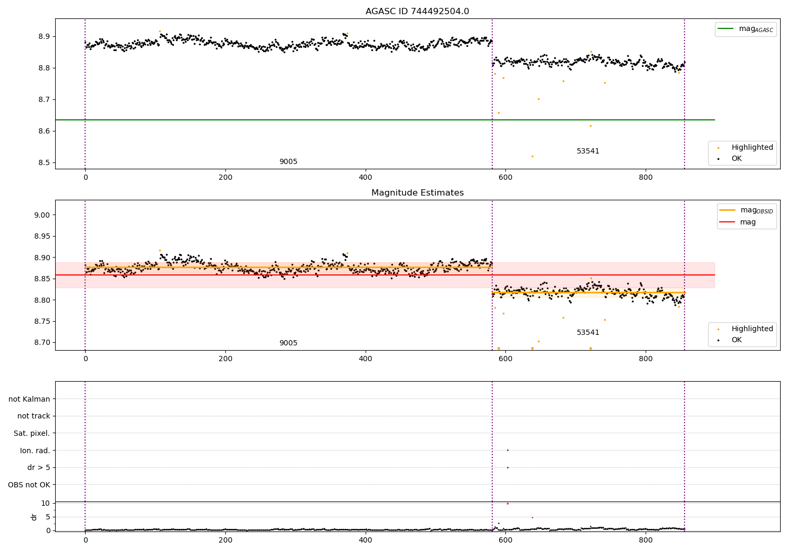
Task: Click the title 'AGASC ID 744492504.0'
Action: (417, 12)
